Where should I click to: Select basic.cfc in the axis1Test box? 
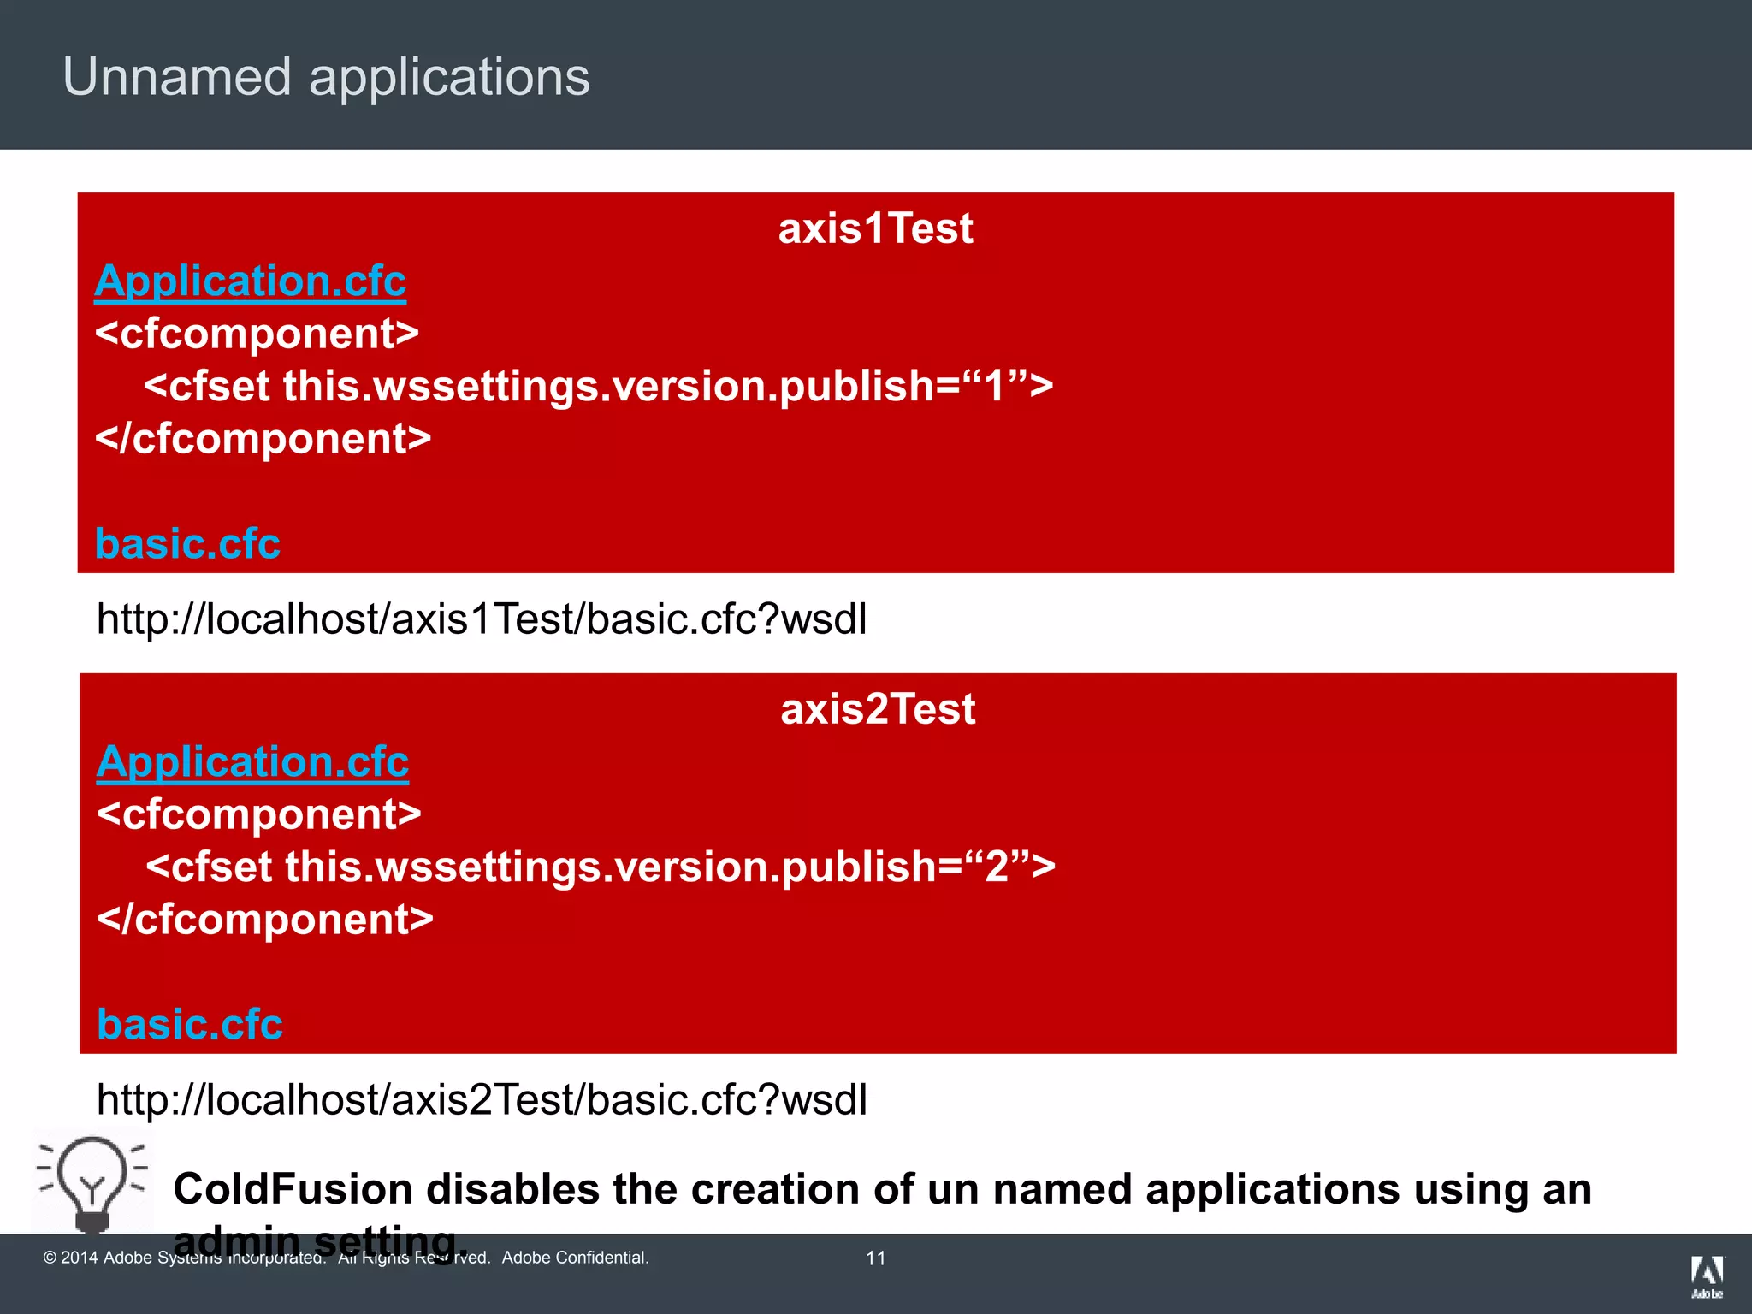click(187, 544)
